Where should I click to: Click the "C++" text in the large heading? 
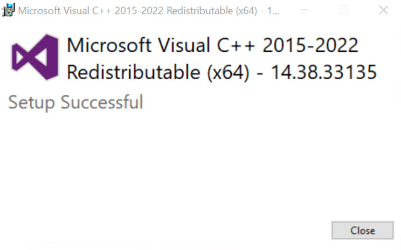(x=238, y=46)
